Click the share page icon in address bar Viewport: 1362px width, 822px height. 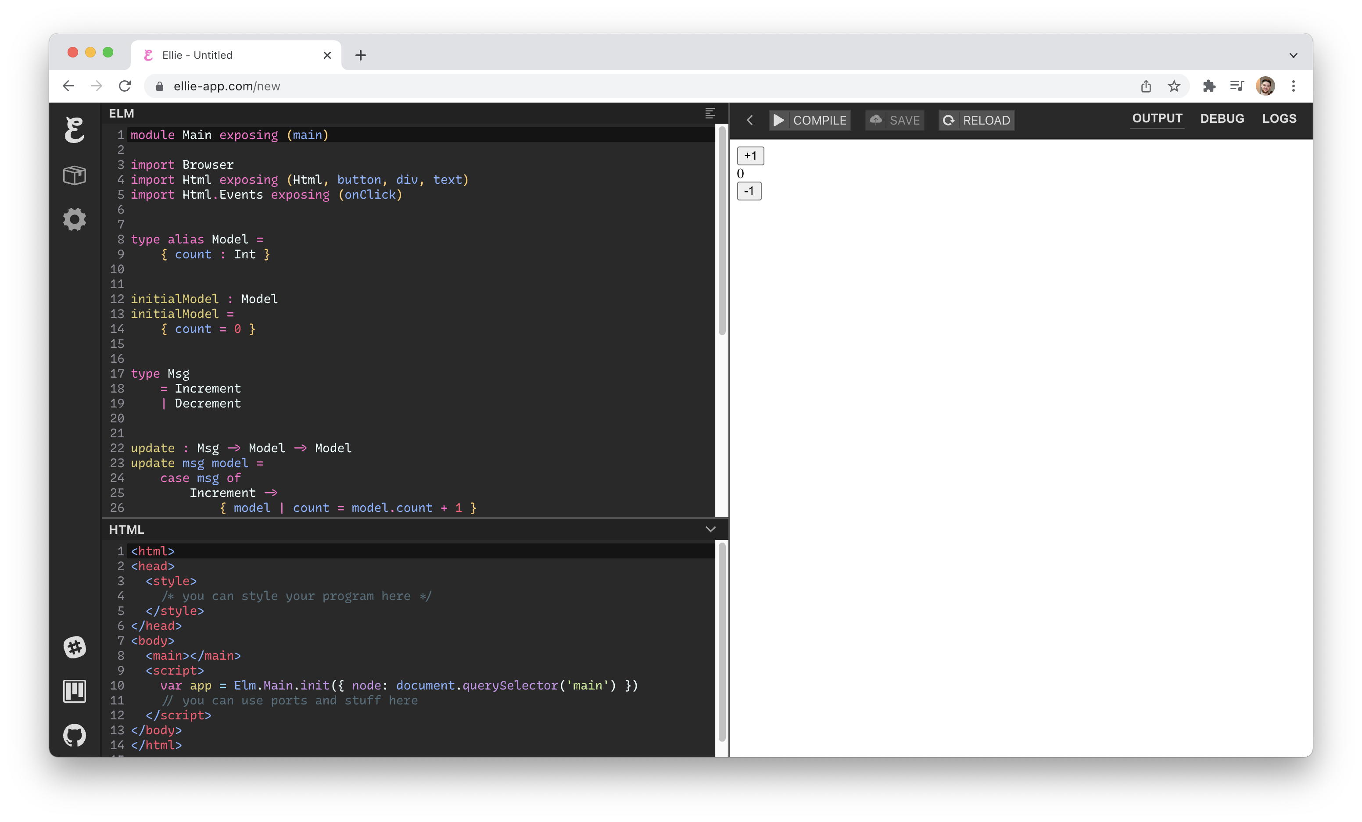point(1146,86)
